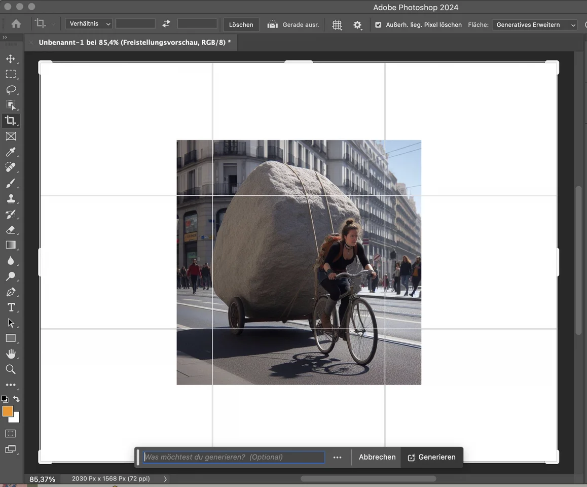
Task: Click the Abbrechen button
Action: 377,457
